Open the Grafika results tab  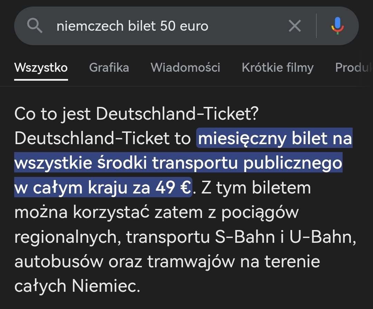[109, 68]
